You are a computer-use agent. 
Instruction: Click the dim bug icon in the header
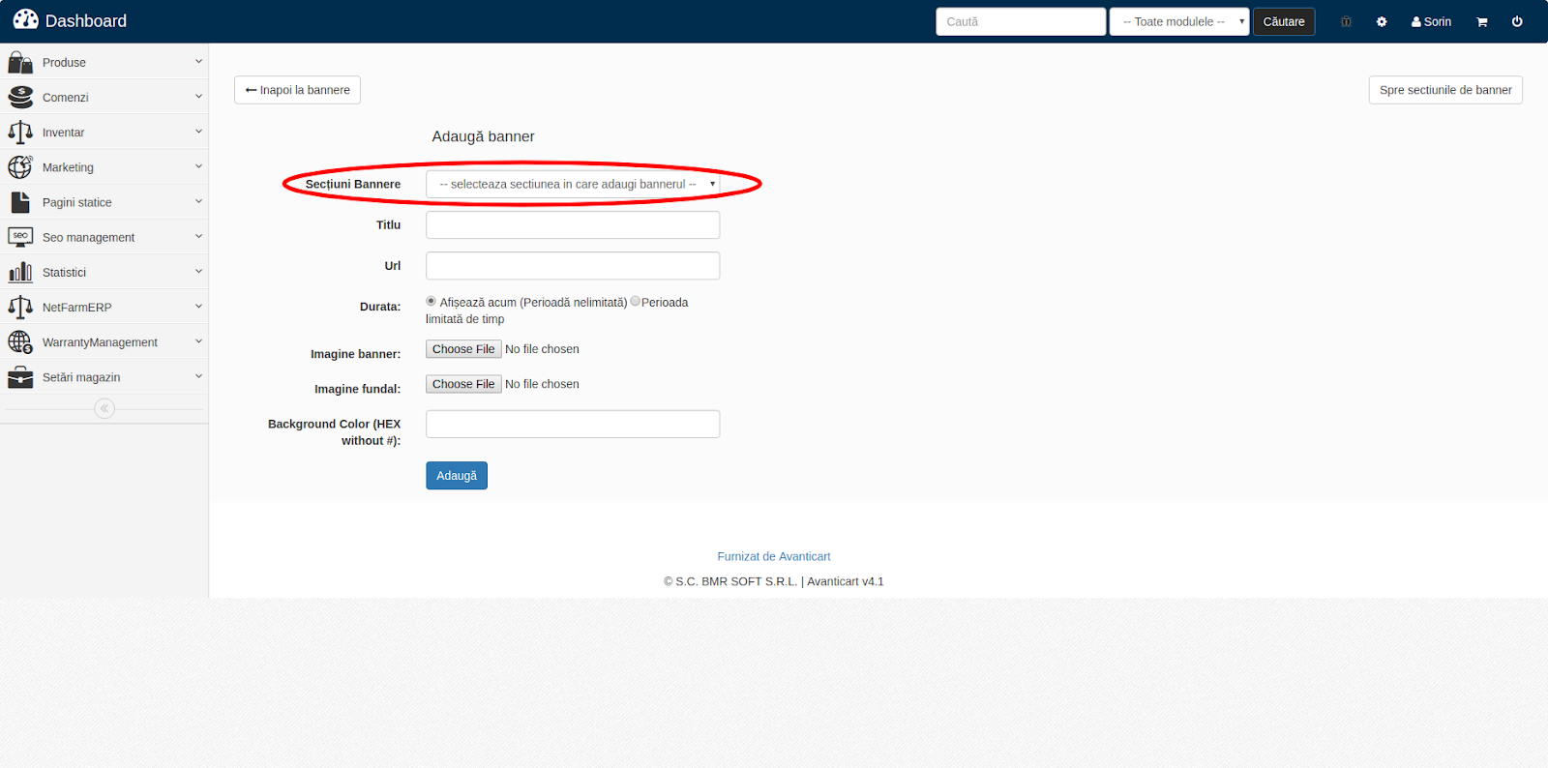point(1346,21)
